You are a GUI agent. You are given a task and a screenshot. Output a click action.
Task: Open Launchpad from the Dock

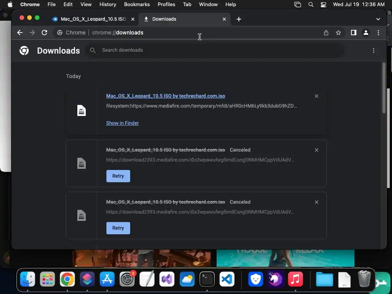[x=47, y=279]
